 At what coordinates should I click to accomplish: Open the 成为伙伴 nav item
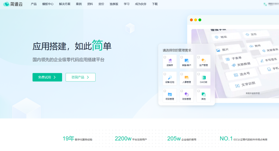[x=141, y=4]
